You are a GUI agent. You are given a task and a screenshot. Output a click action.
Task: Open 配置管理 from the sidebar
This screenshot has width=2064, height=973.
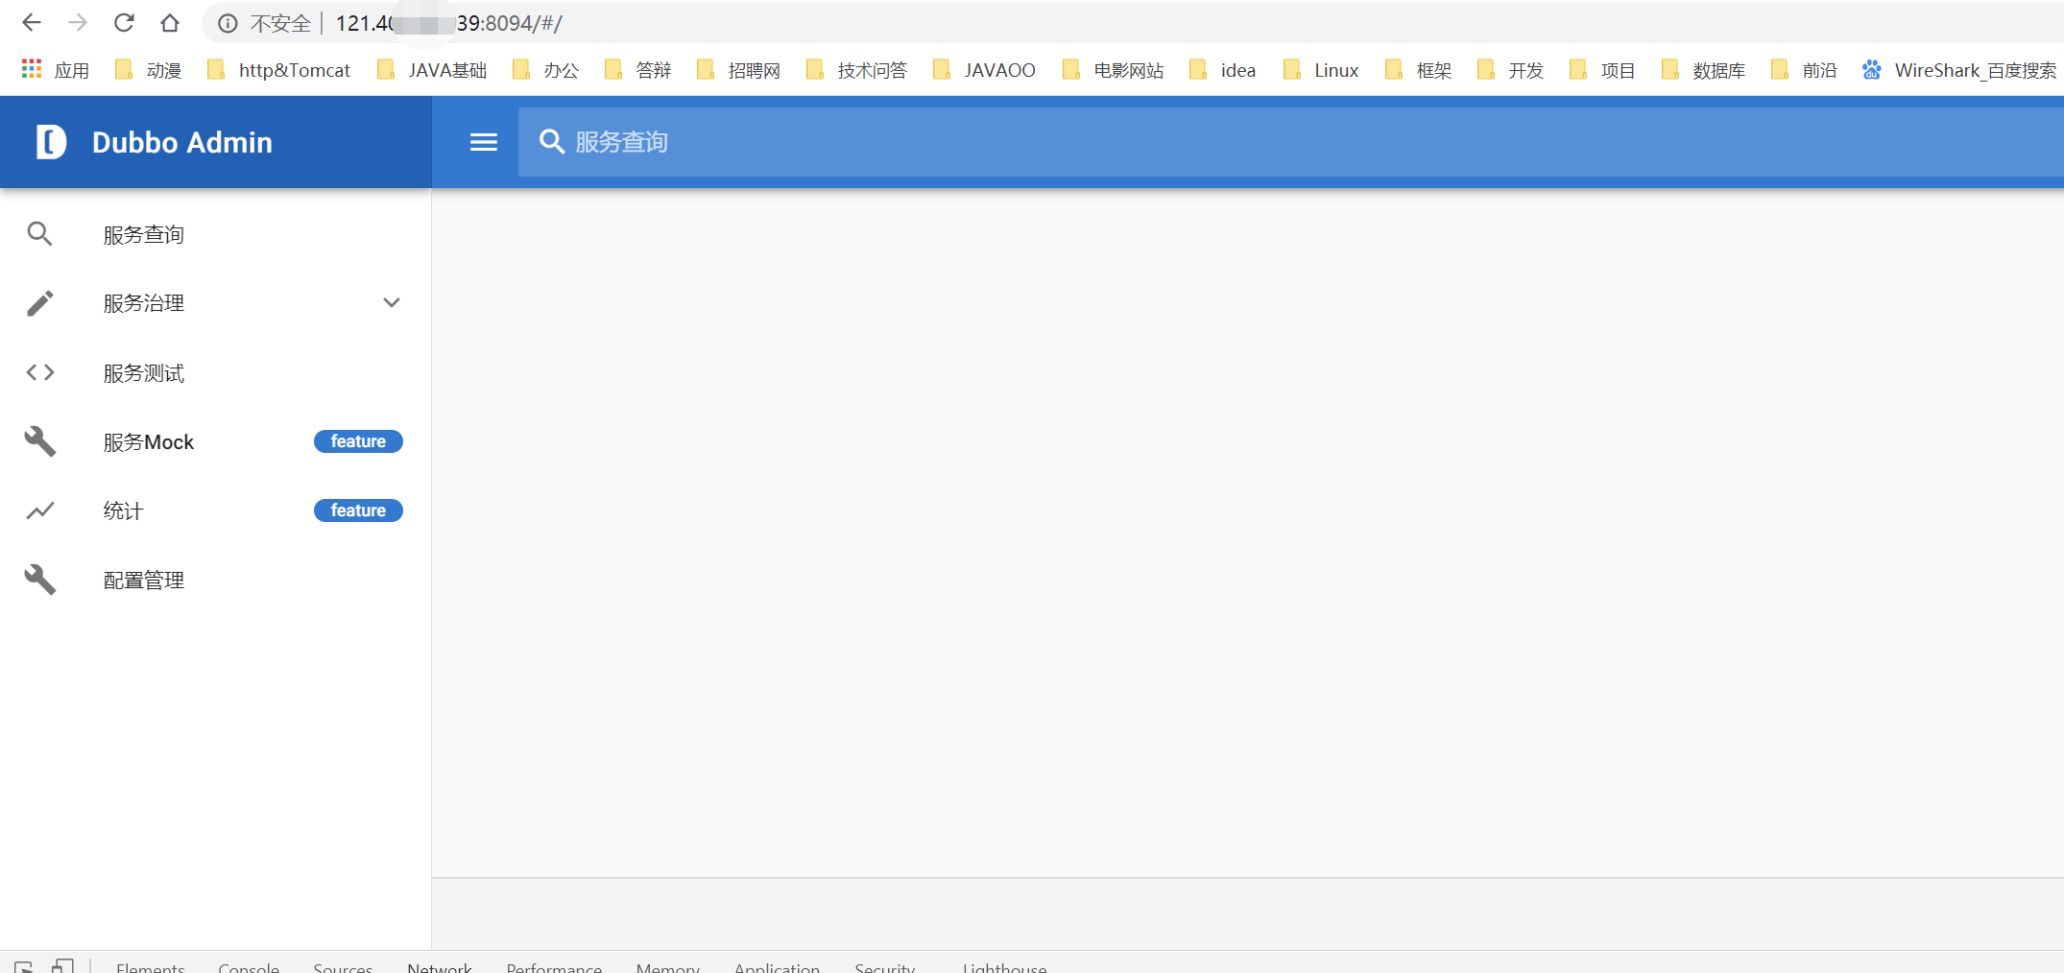pyautogui.click(x=144, y=581)
